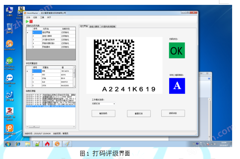The image size is (240, 159).
Task: Select task row 2 自定义脚本
Action: click(x=51, y=36)
